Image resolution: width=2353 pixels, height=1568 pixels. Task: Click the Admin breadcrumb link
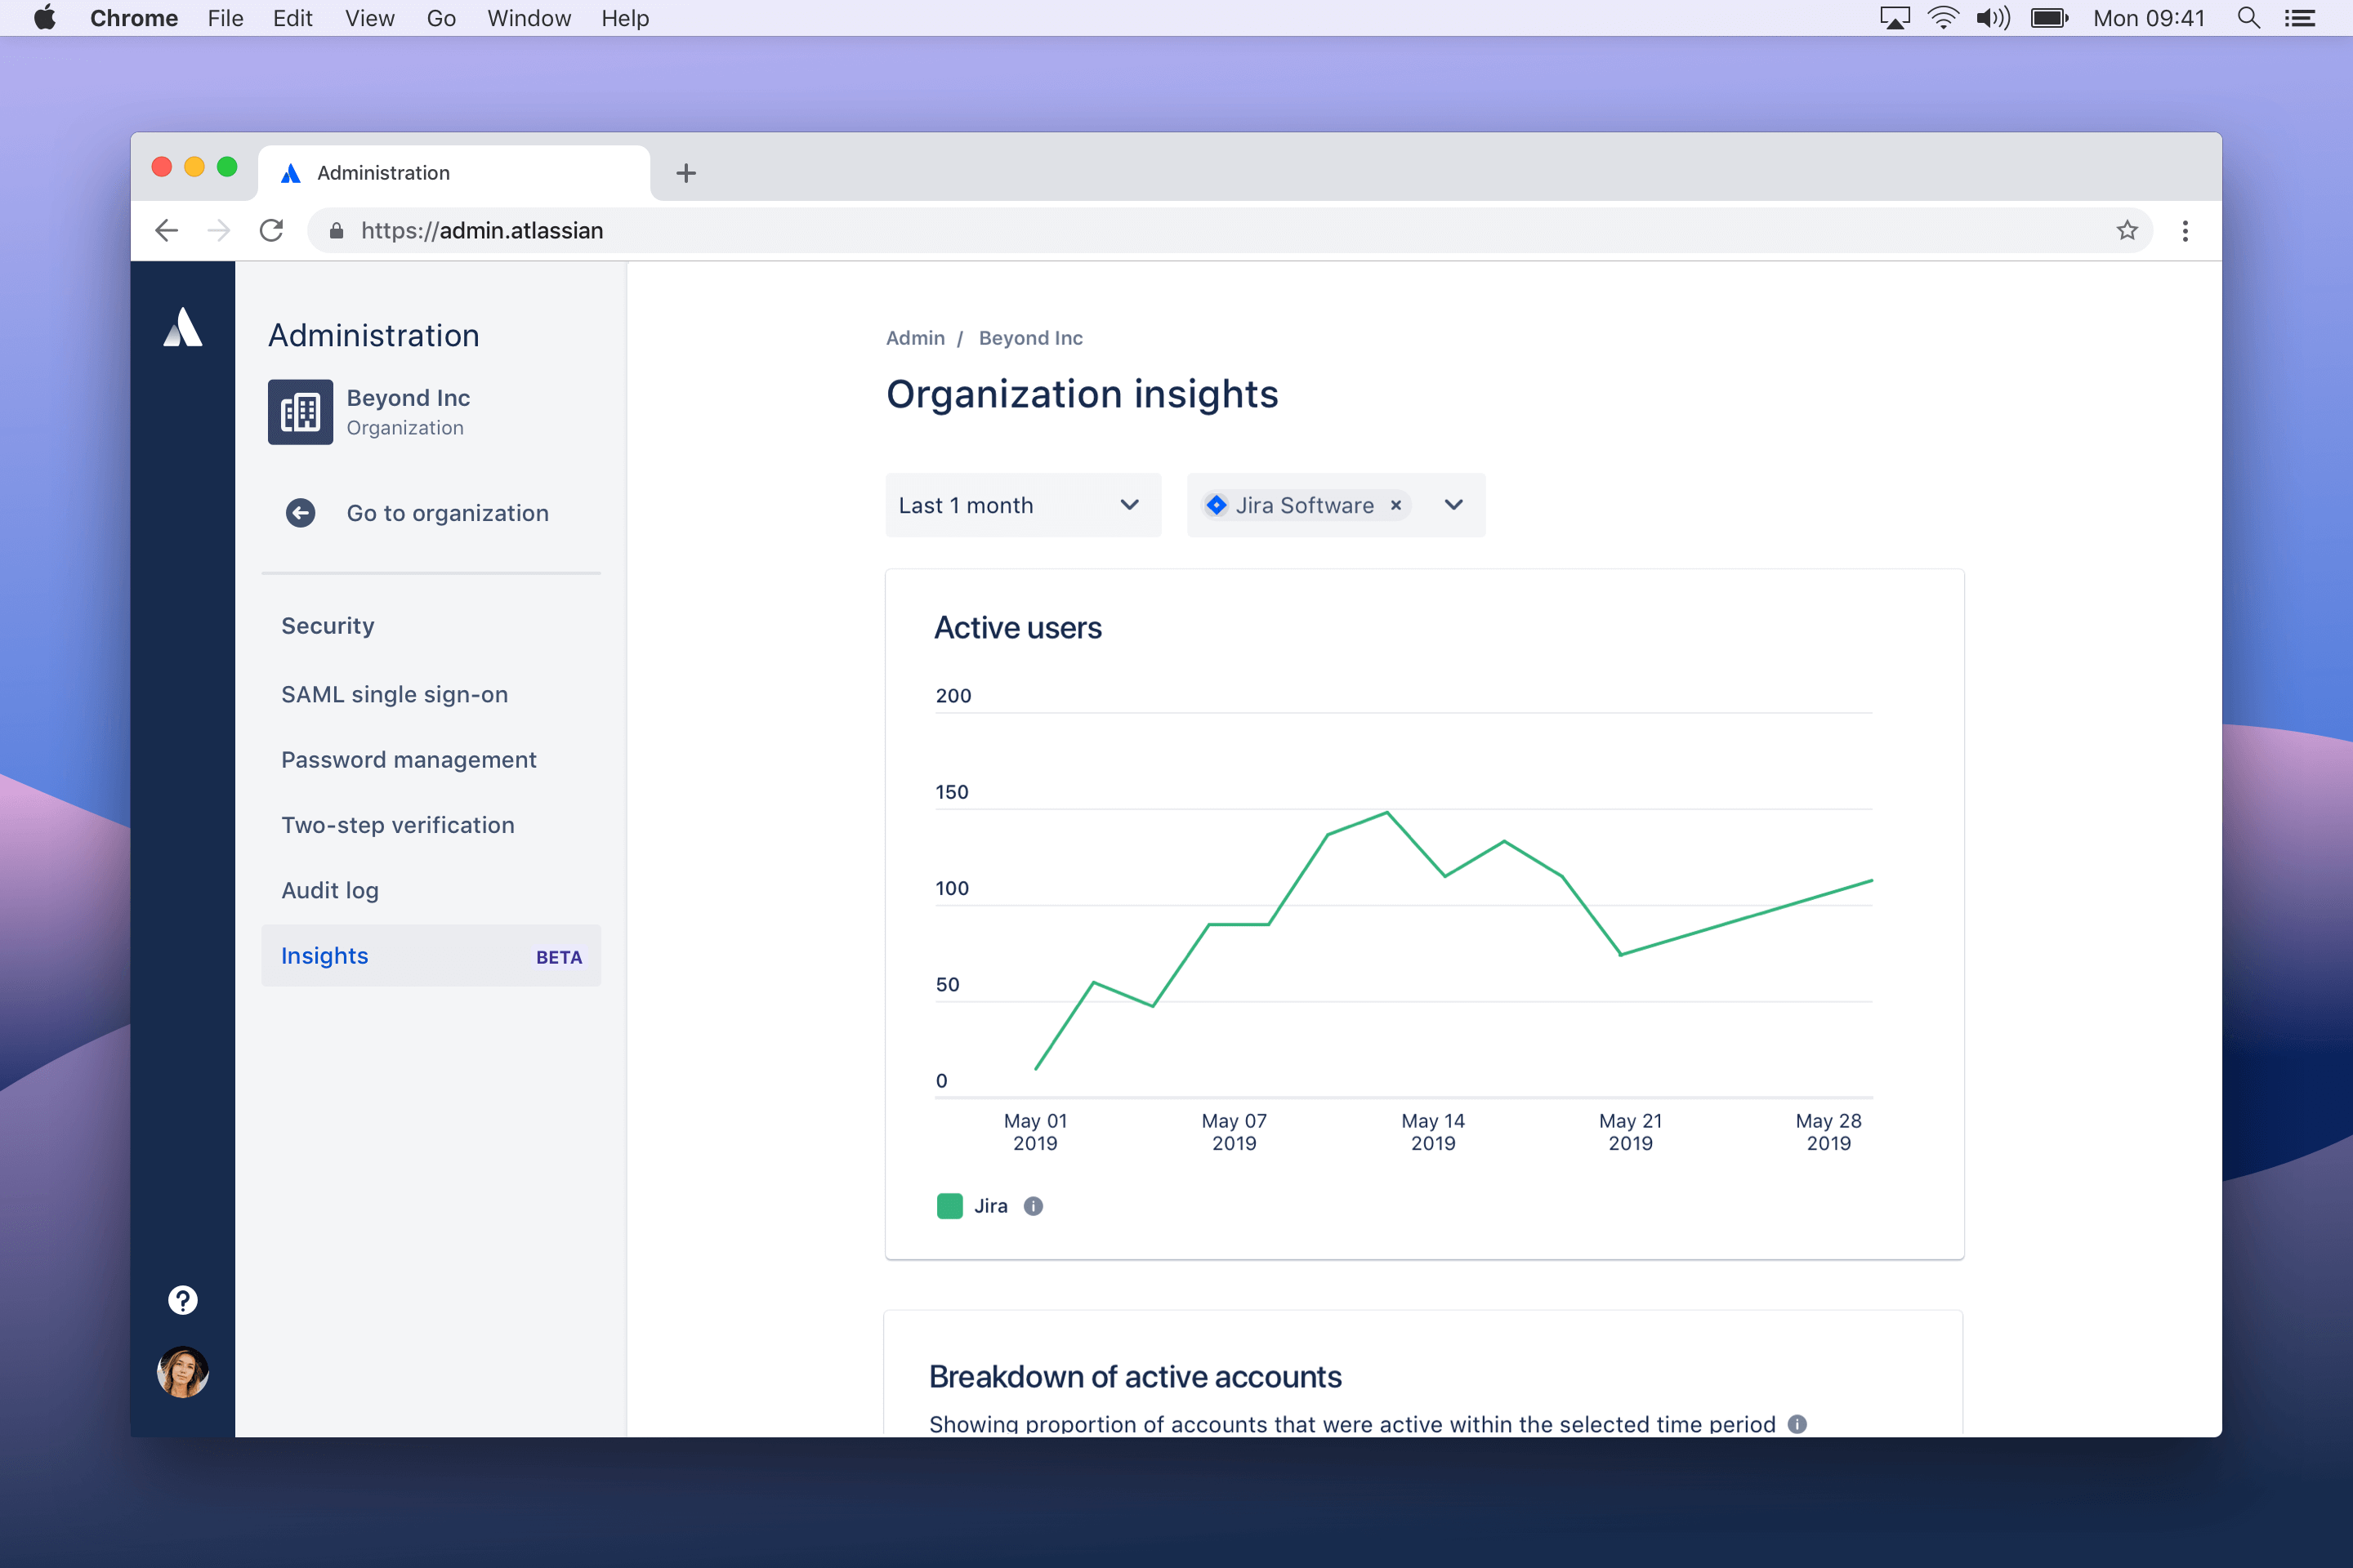(916, 338)
